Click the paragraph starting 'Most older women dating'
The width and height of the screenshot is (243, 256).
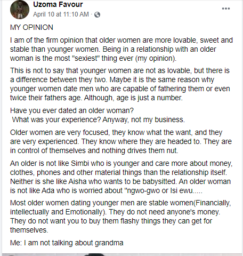coord(120,217)
